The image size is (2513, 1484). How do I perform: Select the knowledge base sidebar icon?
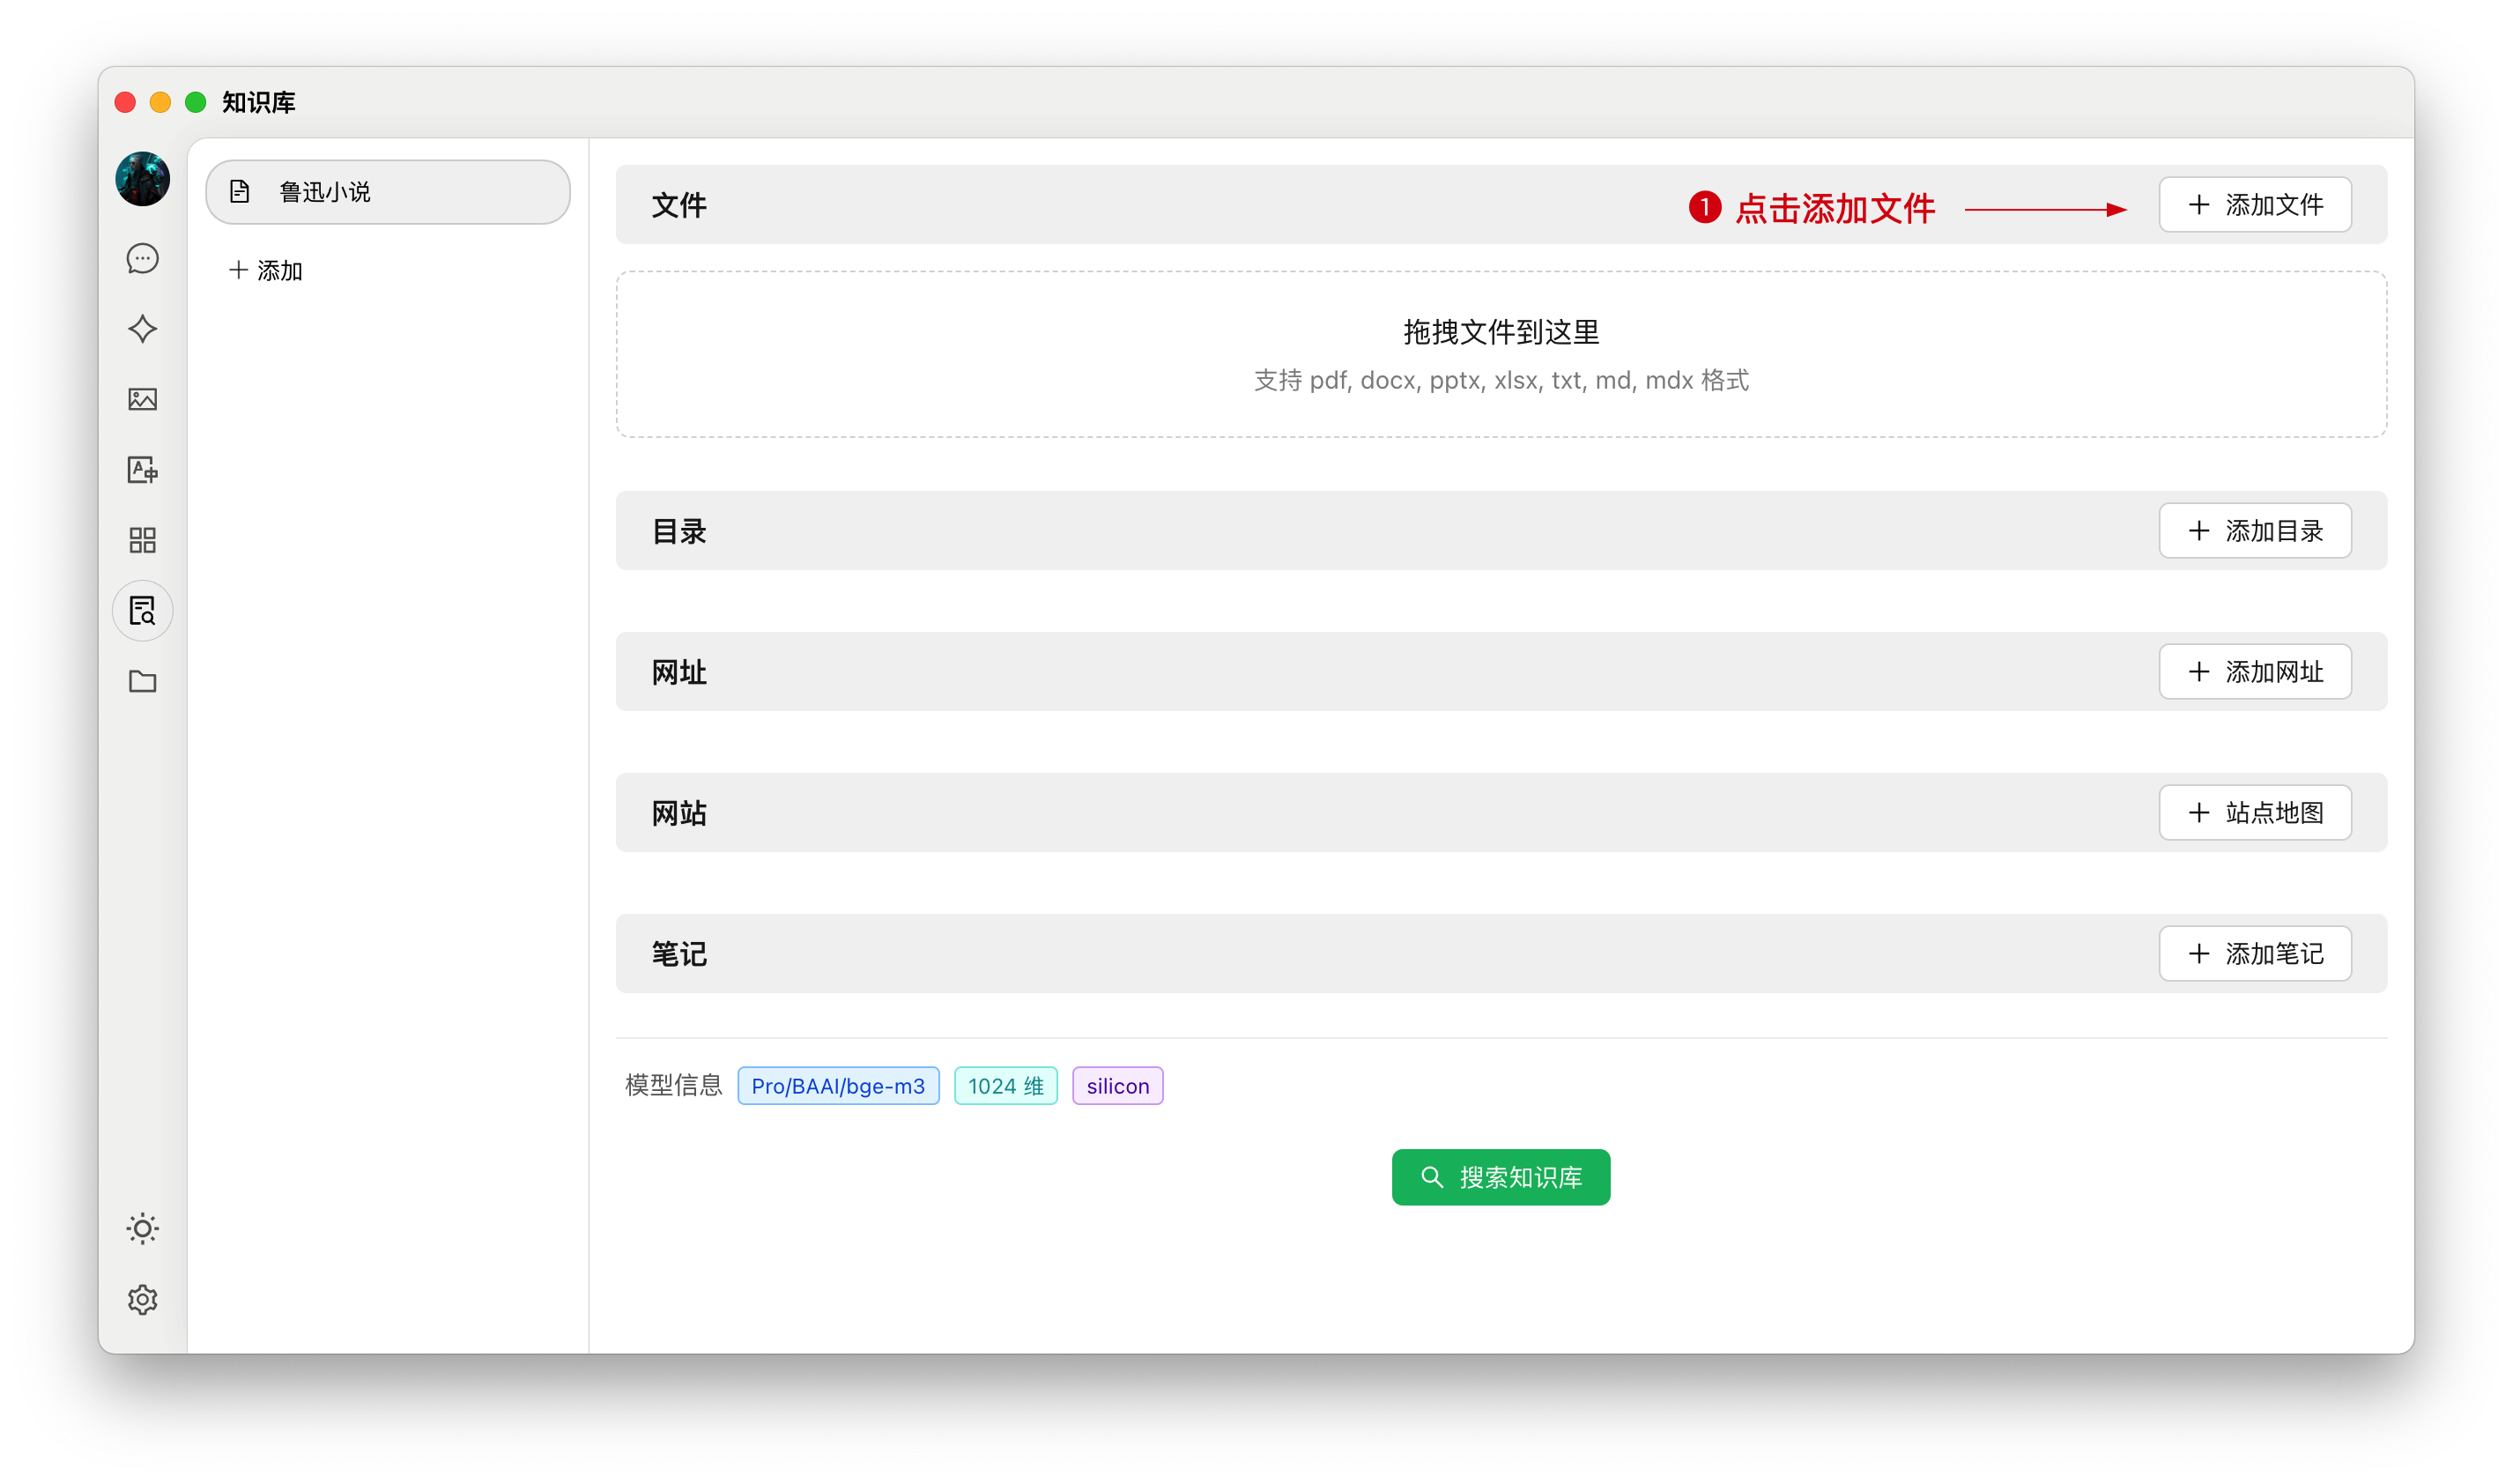[143, 611]
